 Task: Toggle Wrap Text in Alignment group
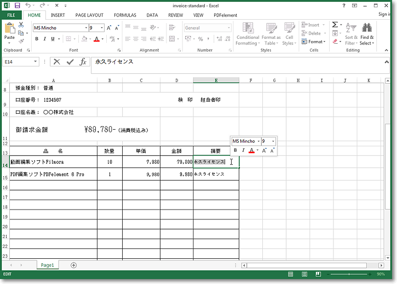tap(172, 27)
